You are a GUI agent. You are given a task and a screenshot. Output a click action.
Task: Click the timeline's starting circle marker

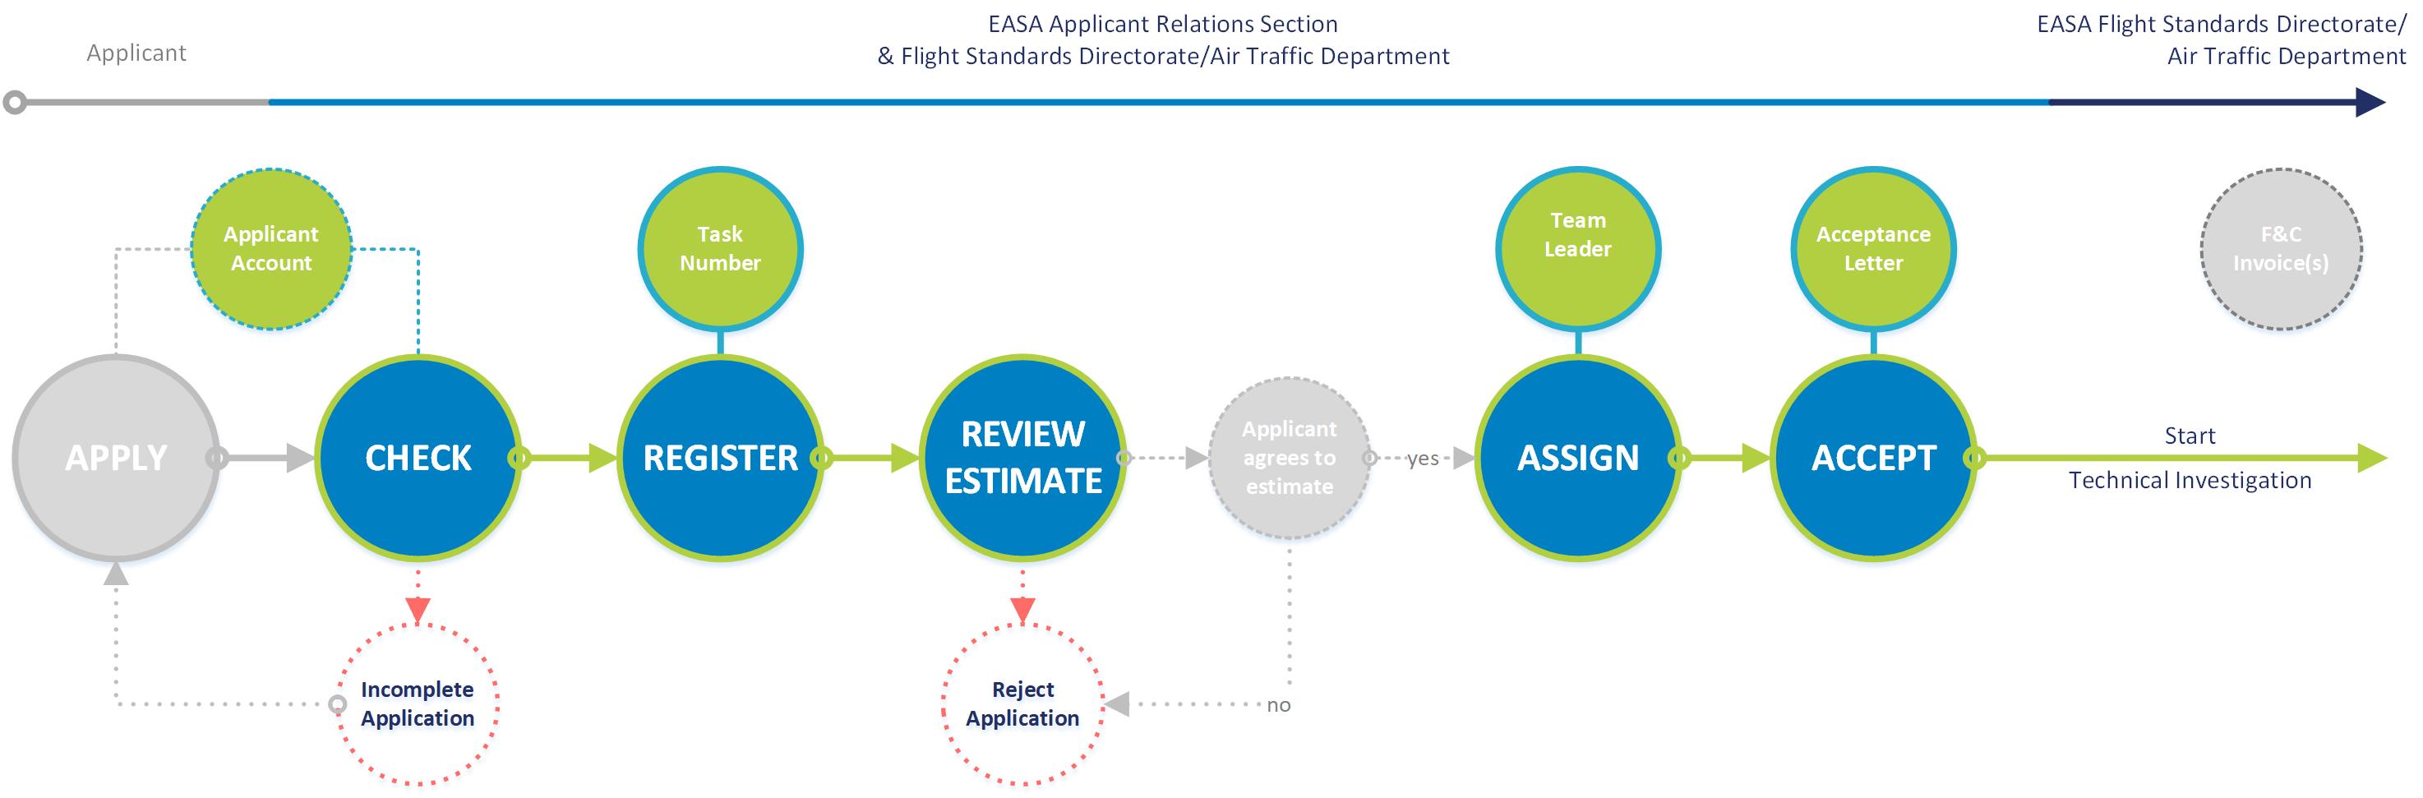click(x=15, y=102)
